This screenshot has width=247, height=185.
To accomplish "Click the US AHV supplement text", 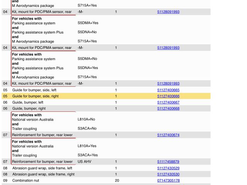I will pos(85,161).
